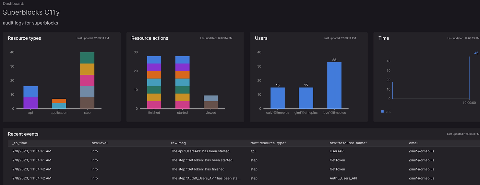The width and height of the screenshot is (480, 185).
Task: Click the 45 peak value in Time chart
Action: [476, 53]
